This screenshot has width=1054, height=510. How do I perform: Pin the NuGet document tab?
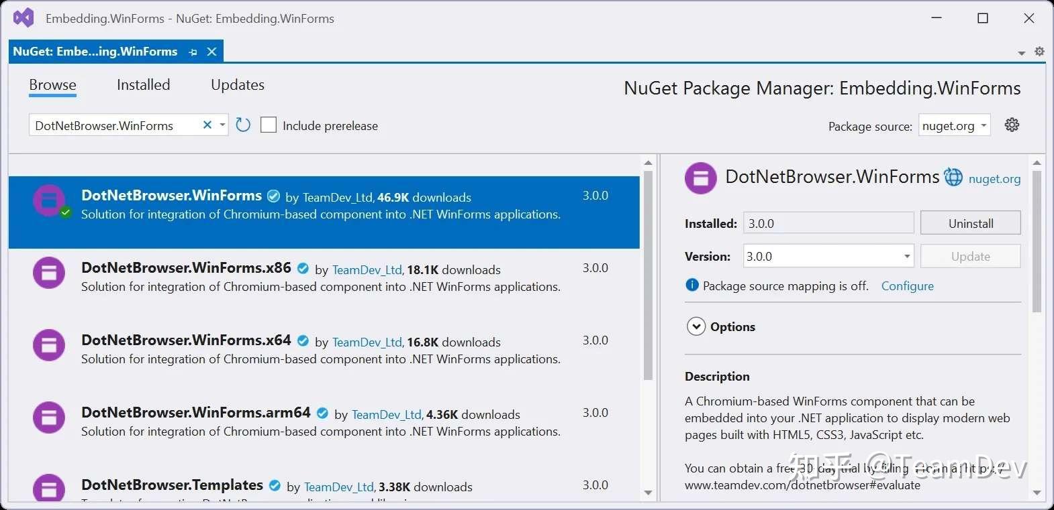(x=193, y=52)
